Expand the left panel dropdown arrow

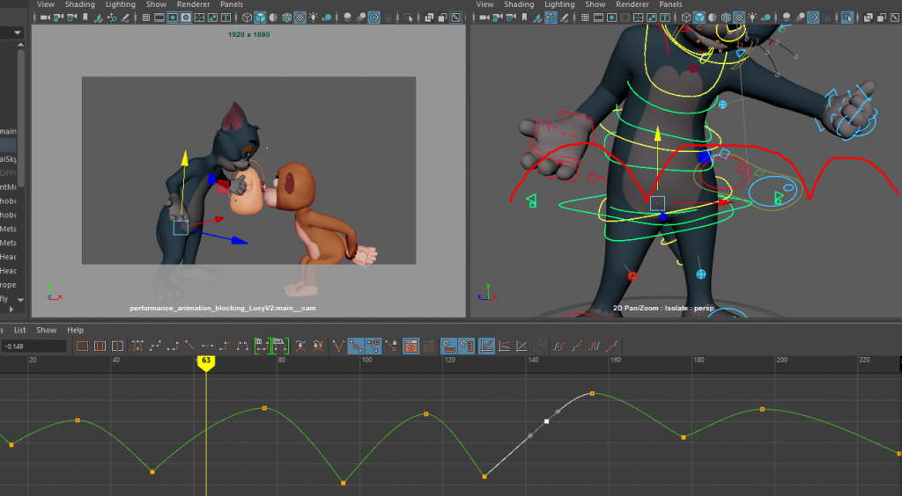[x=18, y=33]
